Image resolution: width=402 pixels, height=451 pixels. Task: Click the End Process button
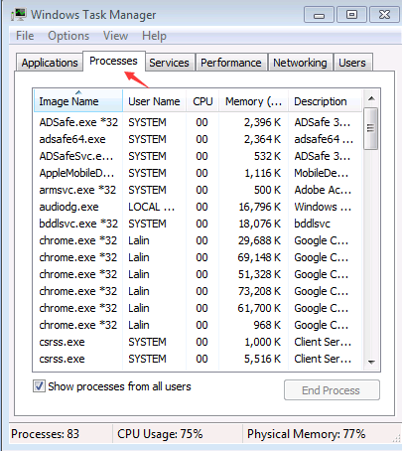point(332,390)
